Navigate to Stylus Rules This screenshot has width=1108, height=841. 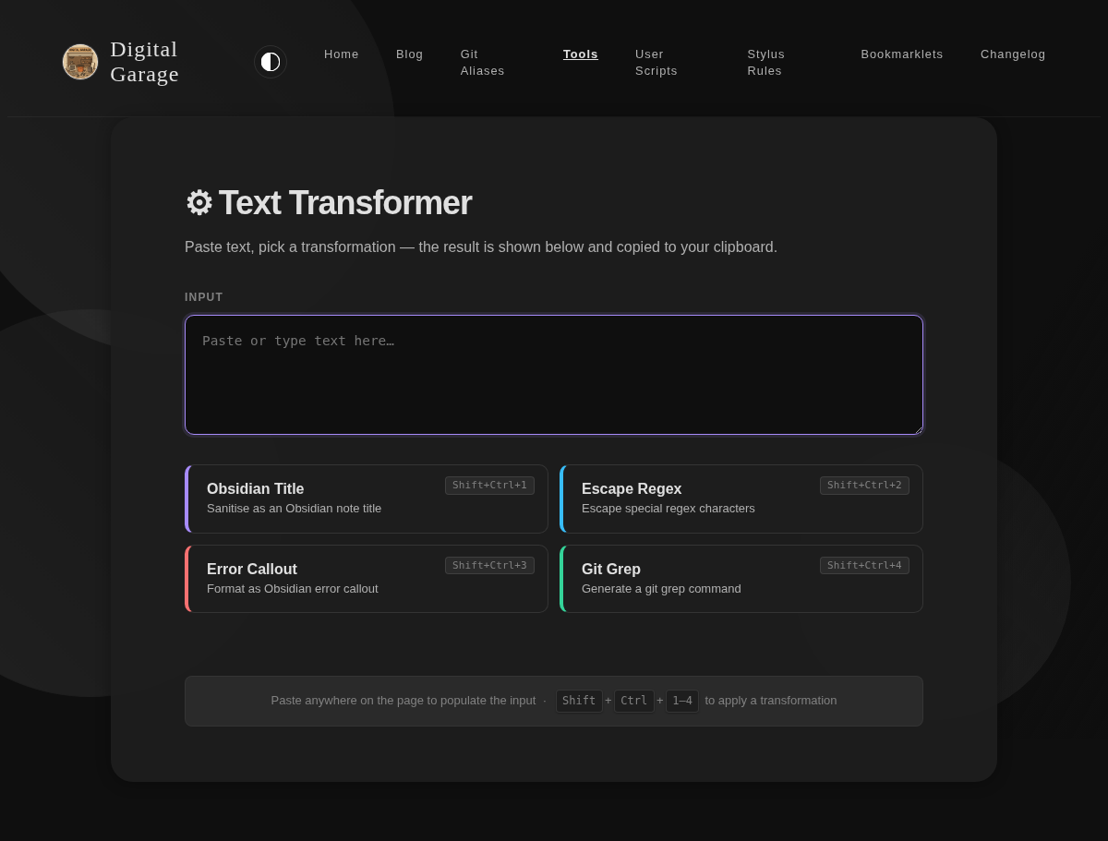tap(766, 63)
